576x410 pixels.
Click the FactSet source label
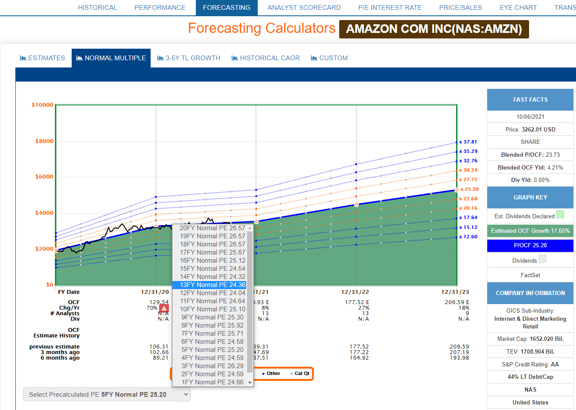click(530, 275)
